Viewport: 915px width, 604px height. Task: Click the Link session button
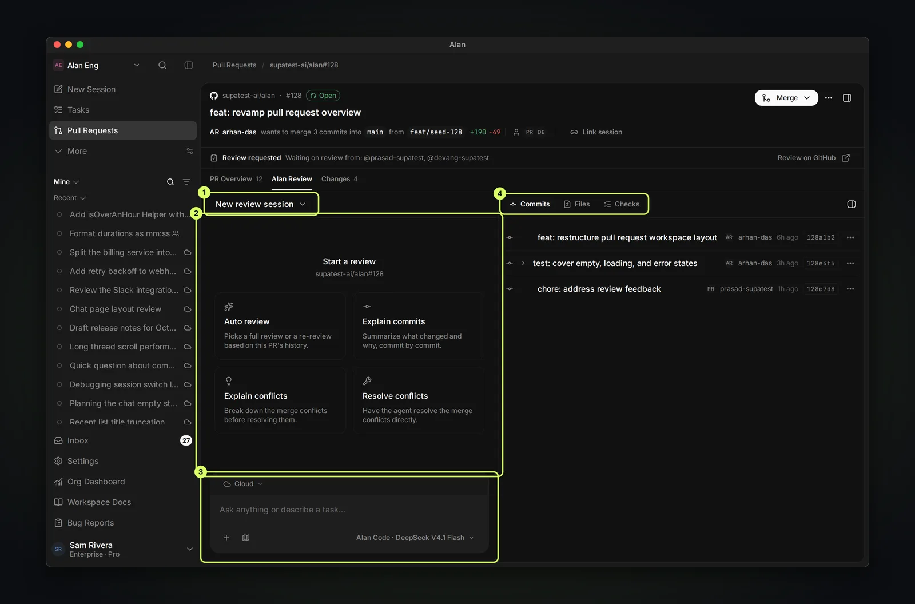coord(596,132)
